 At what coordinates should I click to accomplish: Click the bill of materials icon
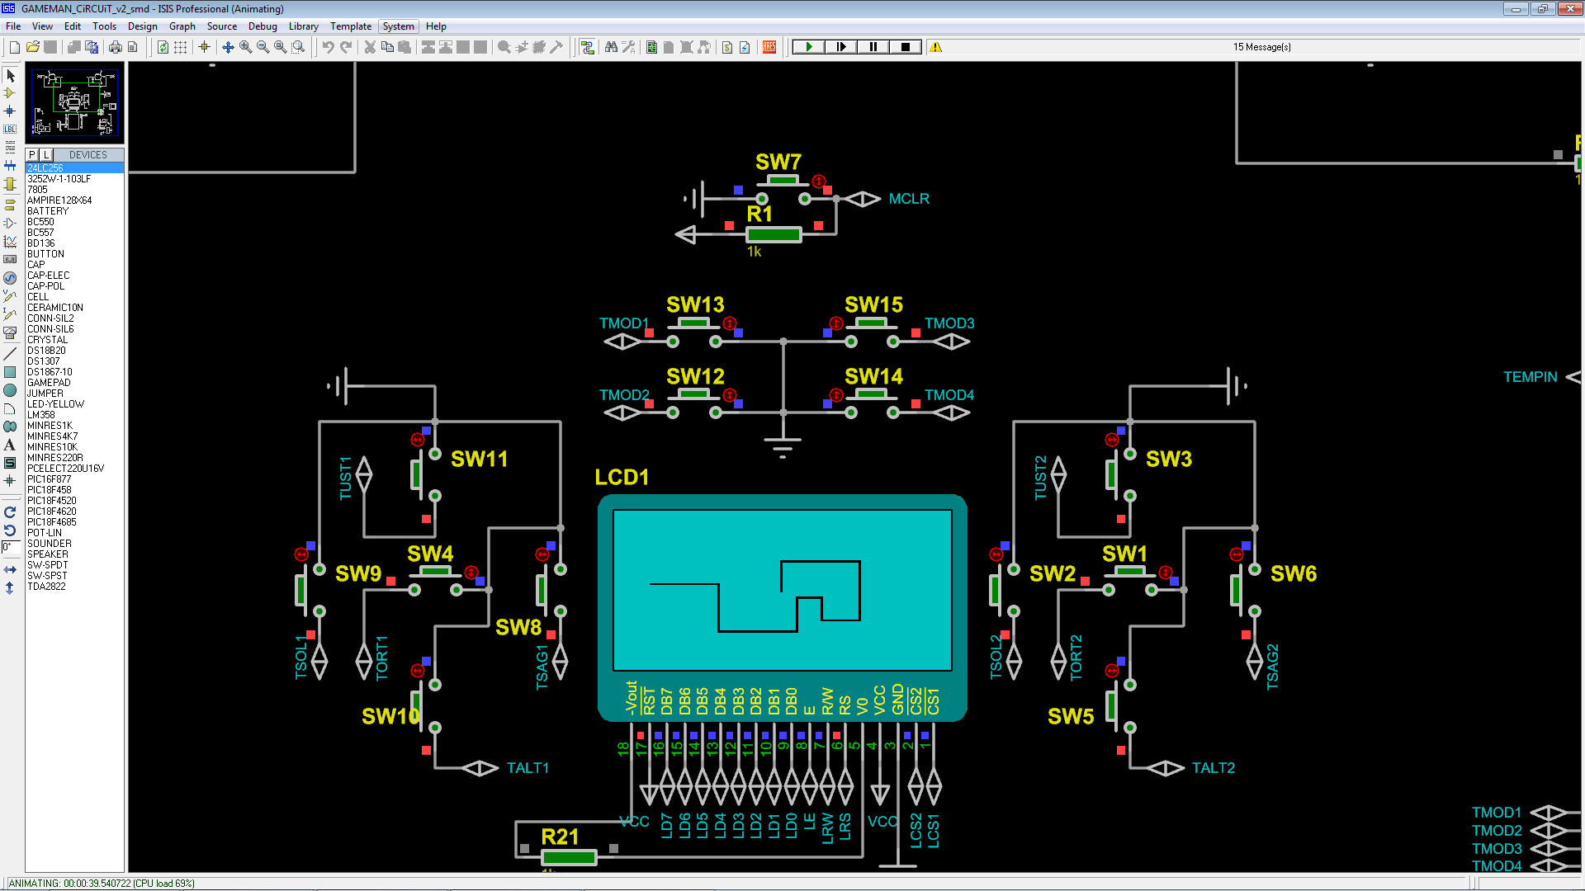[727, 47]
